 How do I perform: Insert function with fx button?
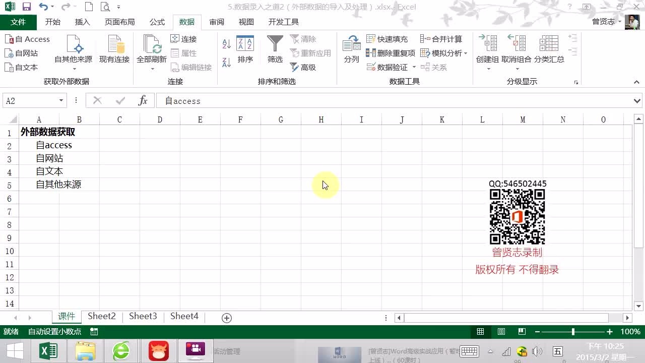143,101
